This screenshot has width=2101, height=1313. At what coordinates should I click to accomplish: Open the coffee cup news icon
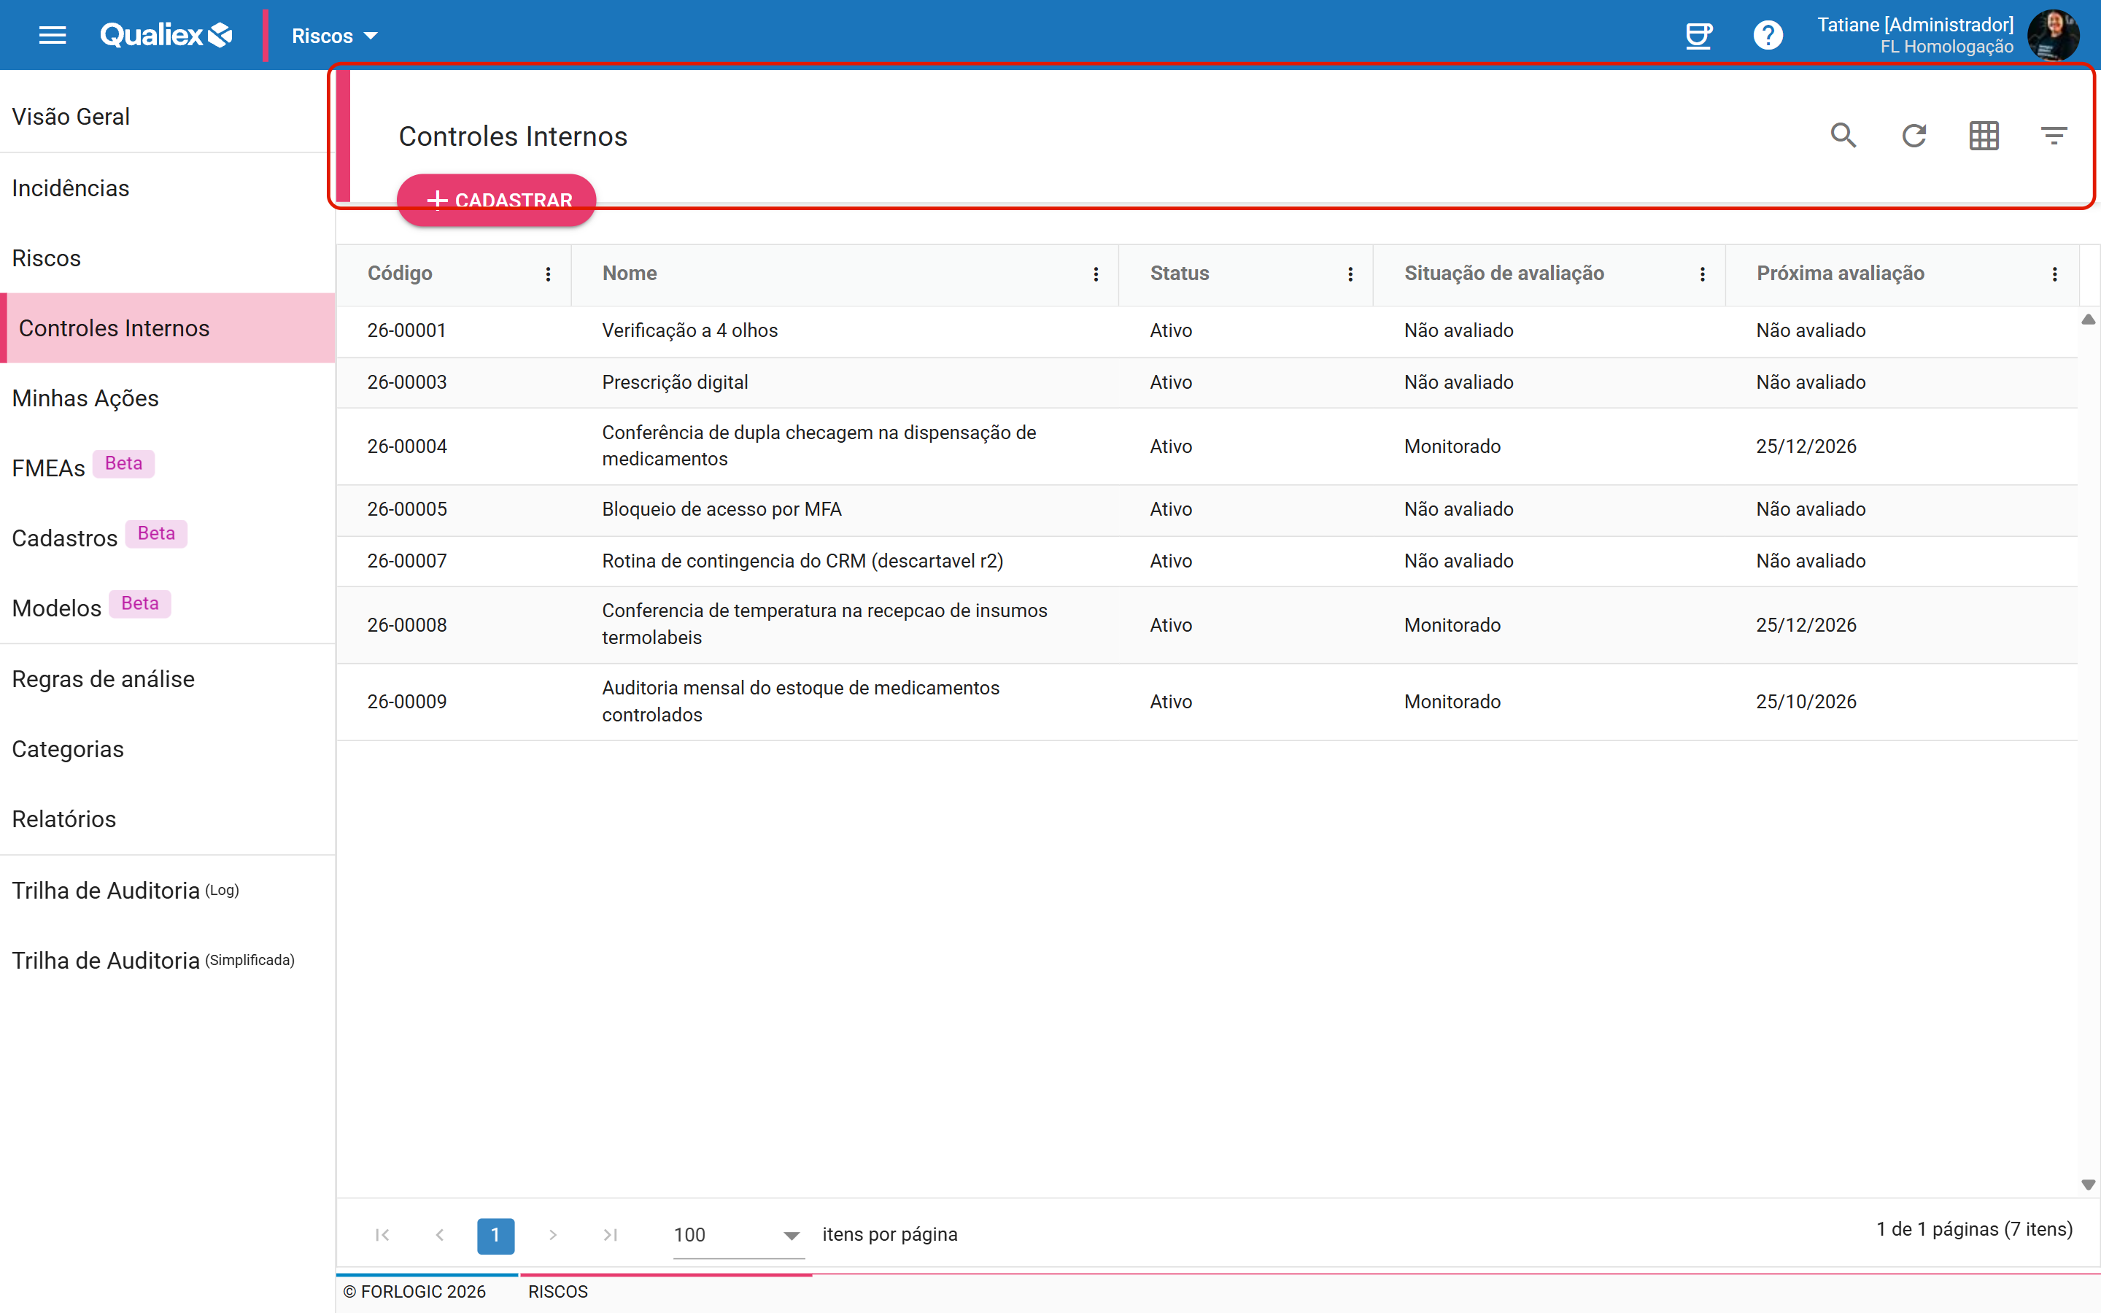pyautogui.click(x=1698, y=36)
